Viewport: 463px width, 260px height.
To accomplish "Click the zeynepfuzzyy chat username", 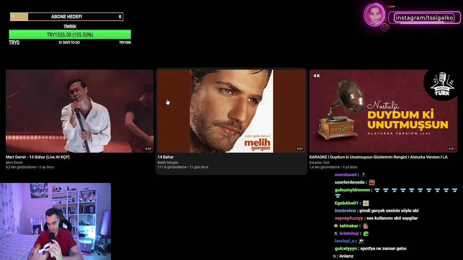I will coord(349,218).
